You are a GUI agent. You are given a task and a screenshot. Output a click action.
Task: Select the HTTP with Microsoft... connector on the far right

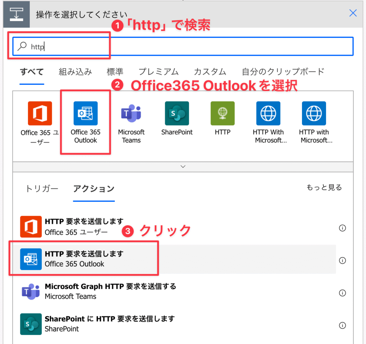coord(314,113)
